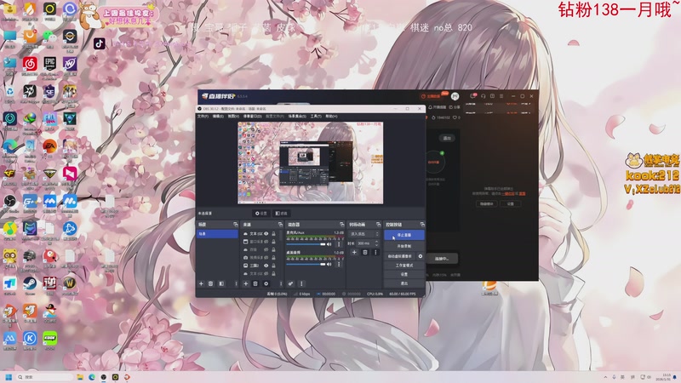Open TikTok icon on desktop
The width and height of the screenshot is (681, 383).
point(99,43)
